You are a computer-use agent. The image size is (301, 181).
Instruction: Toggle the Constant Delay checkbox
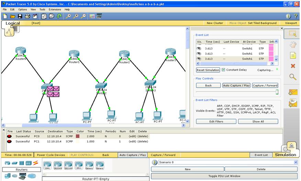[x=223, y=70]
